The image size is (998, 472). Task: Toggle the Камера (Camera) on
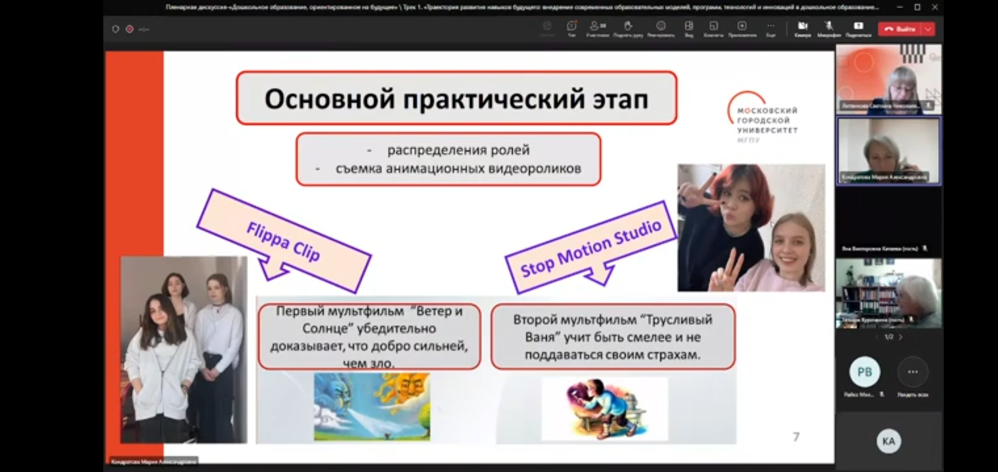coord(802,27)
